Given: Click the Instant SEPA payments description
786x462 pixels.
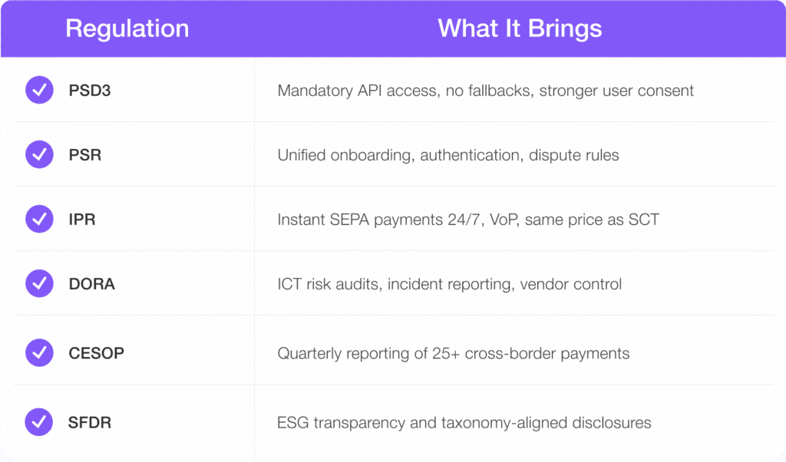Looking at the screenshot, I should (468, 219).
